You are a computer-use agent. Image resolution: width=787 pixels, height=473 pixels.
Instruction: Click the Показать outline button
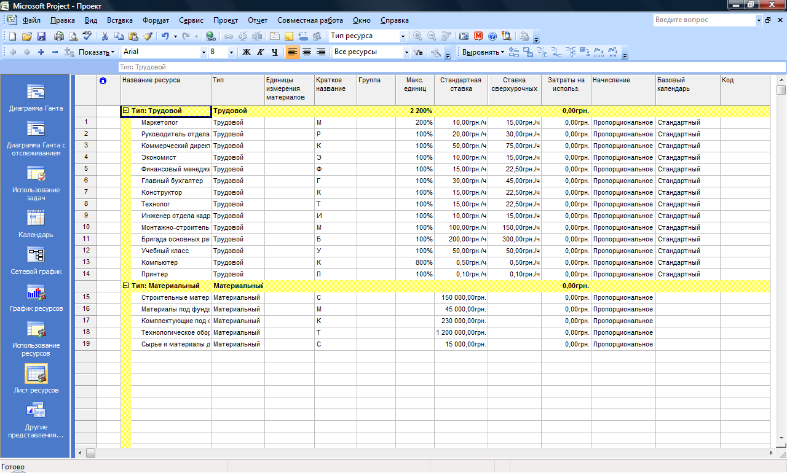[x=97, y=52]
